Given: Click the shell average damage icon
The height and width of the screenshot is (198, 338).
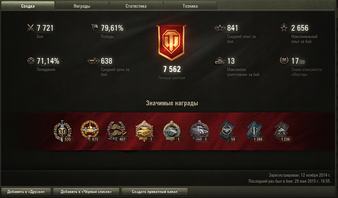Looking at the screenshot, I should coord(93,61).
